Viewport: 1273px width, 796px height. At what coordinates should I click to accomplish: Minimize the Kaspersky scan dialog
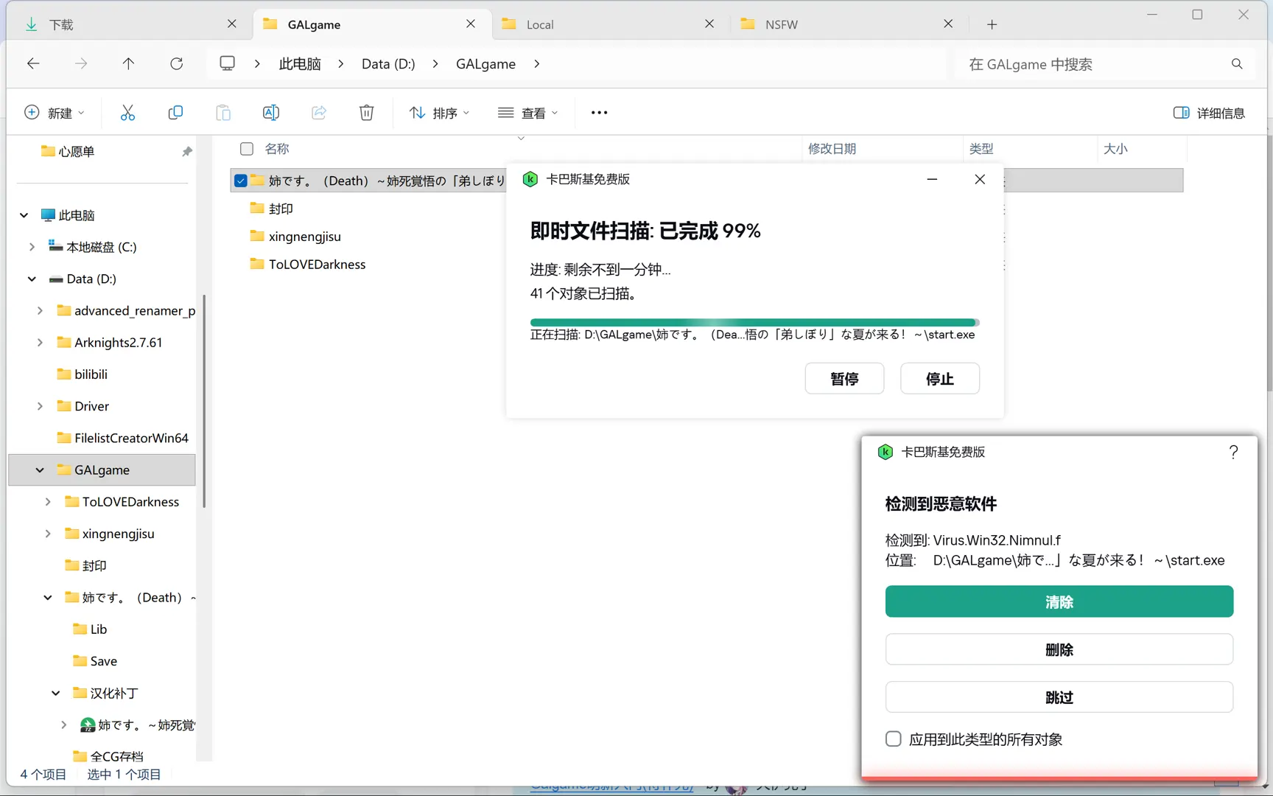click(x=932, y=179)
